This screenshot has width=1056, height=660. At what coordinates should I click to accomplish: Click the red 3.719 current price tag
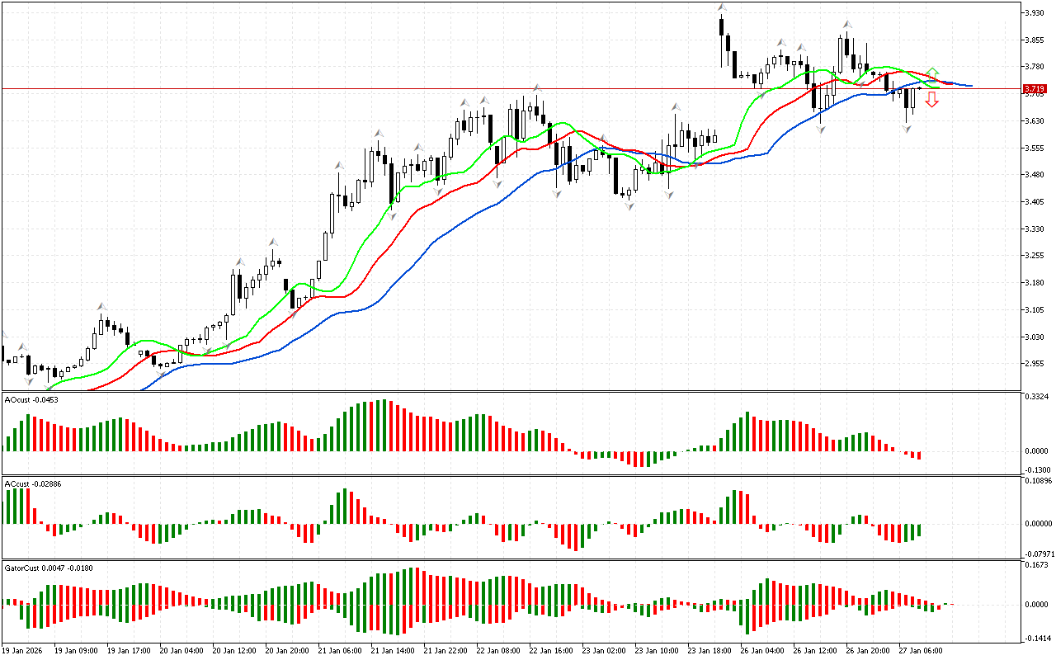1035,88
